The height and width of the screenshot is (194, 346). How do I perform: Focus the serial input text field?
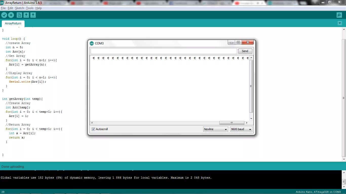point(164,51)
